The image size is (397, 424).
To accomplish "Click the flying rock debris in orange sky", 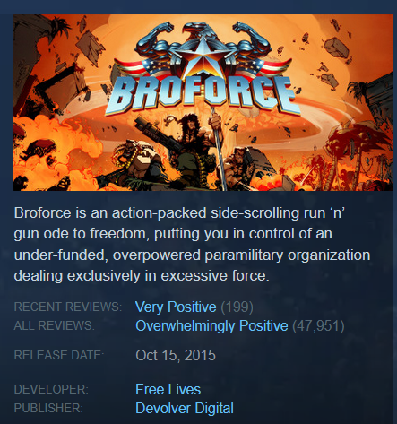I will pyautogui.click(x=336, y=48).
